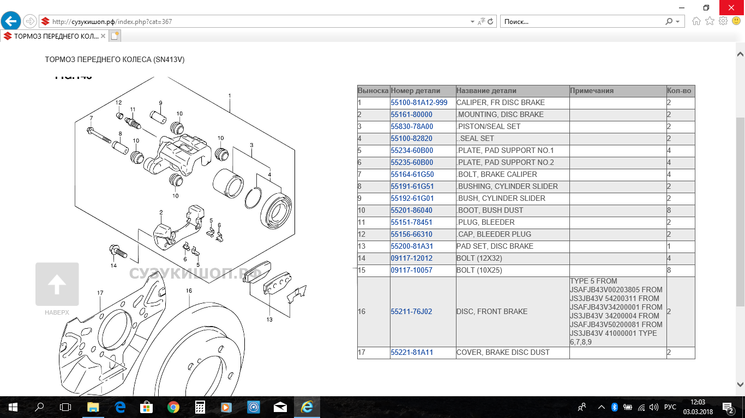Select the ТОРМОЗ ПЕРЕДНЕГО КОЛ... browser tab

click(53, 36)
